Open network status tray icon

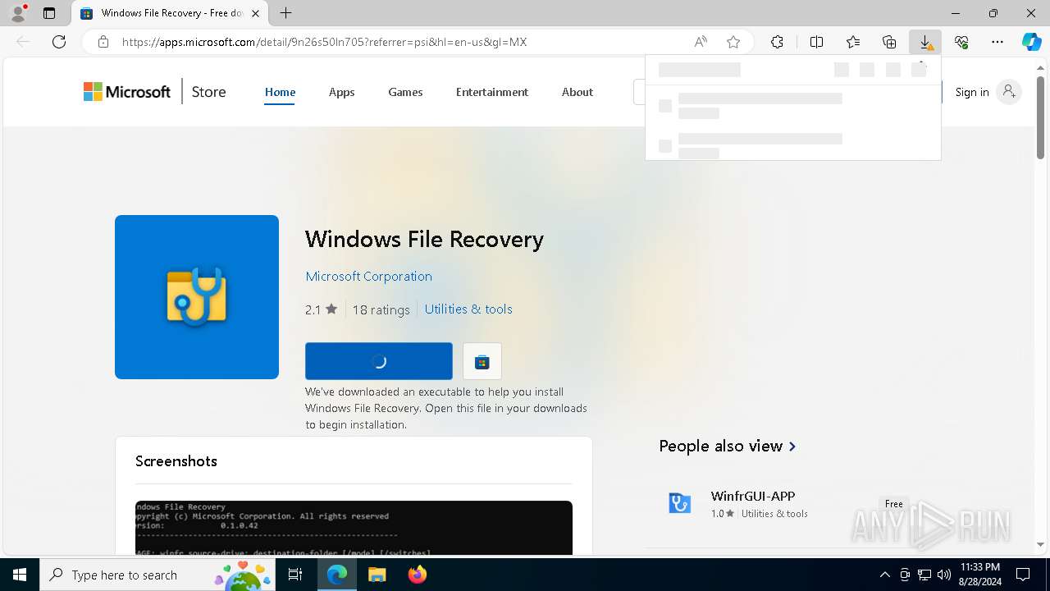924,575
